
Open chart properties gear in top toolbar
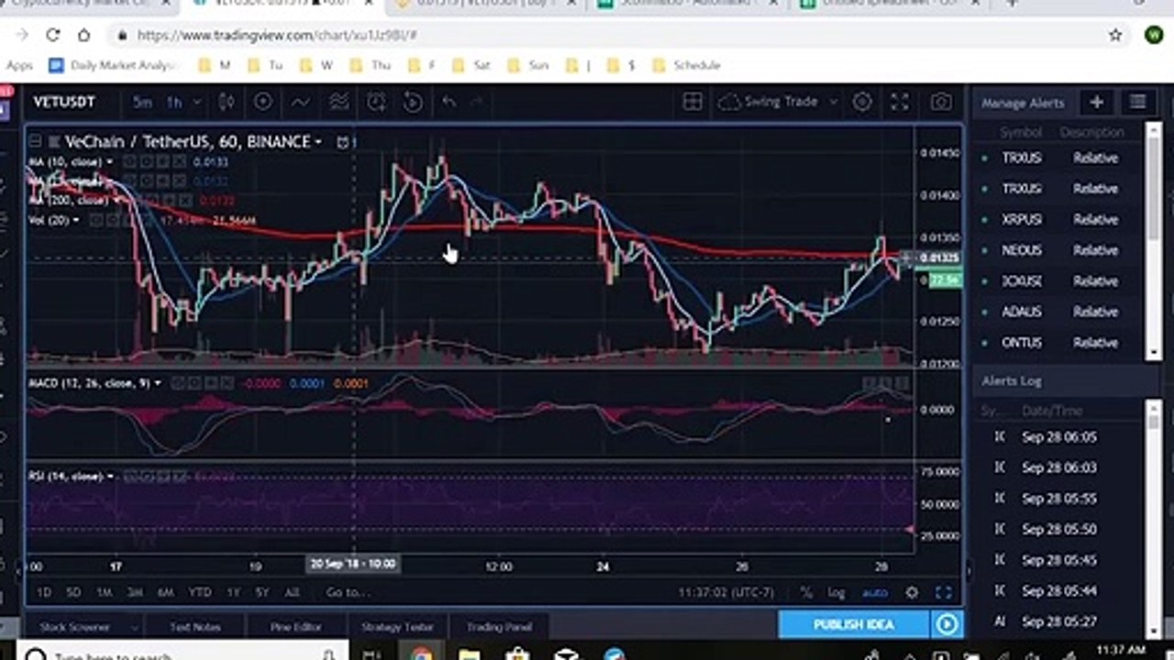click(x=862, y=102)
